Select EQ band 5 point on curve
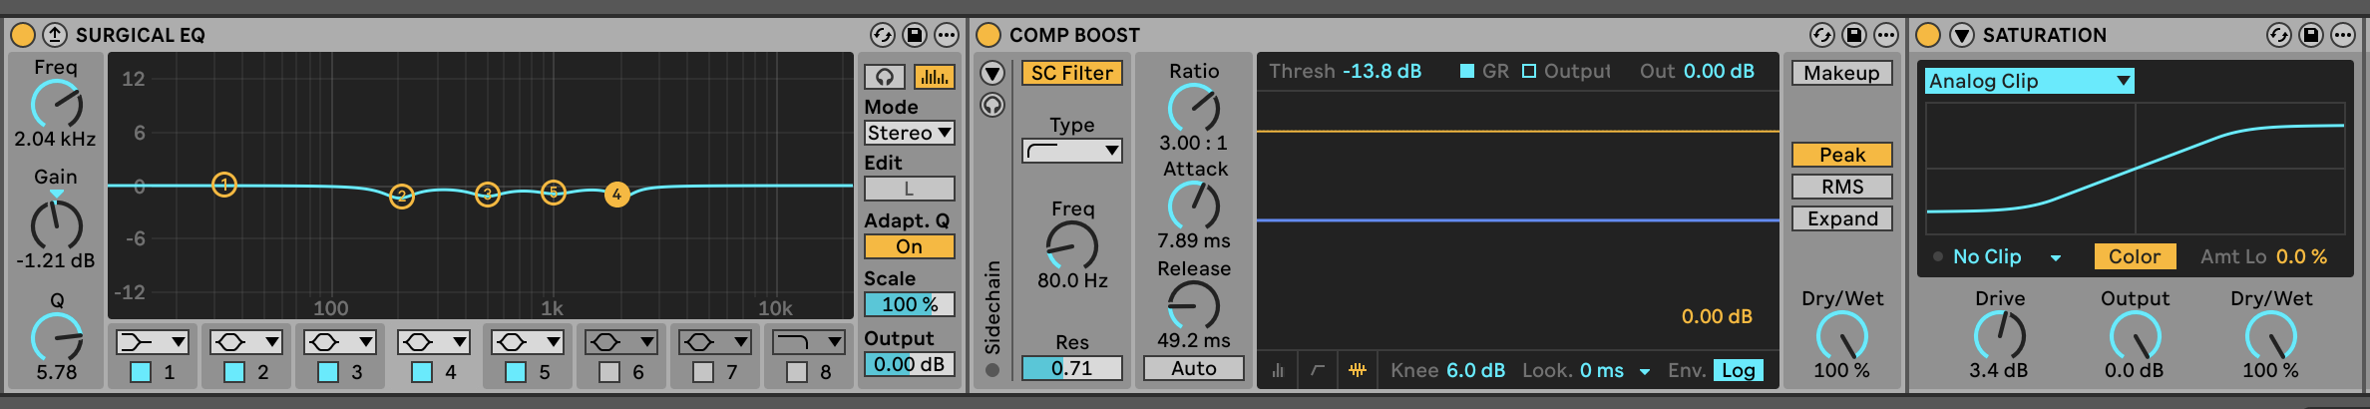The height and width of the screenshot is (409, 2370). 554,193
